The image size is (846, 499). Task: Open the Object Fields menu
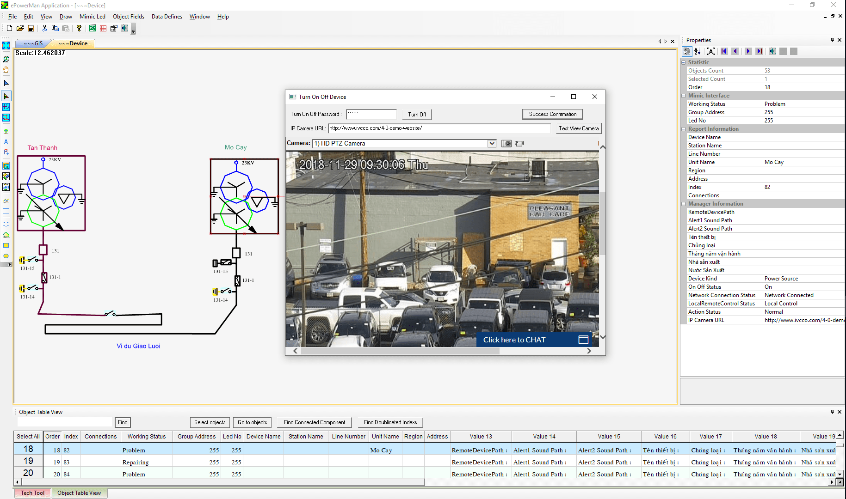pos(129,17)
